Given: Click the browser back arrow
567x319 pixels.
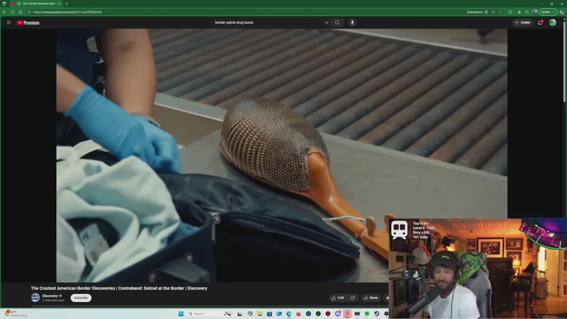Looking at the screenshot, I should (x=4, y=12).
